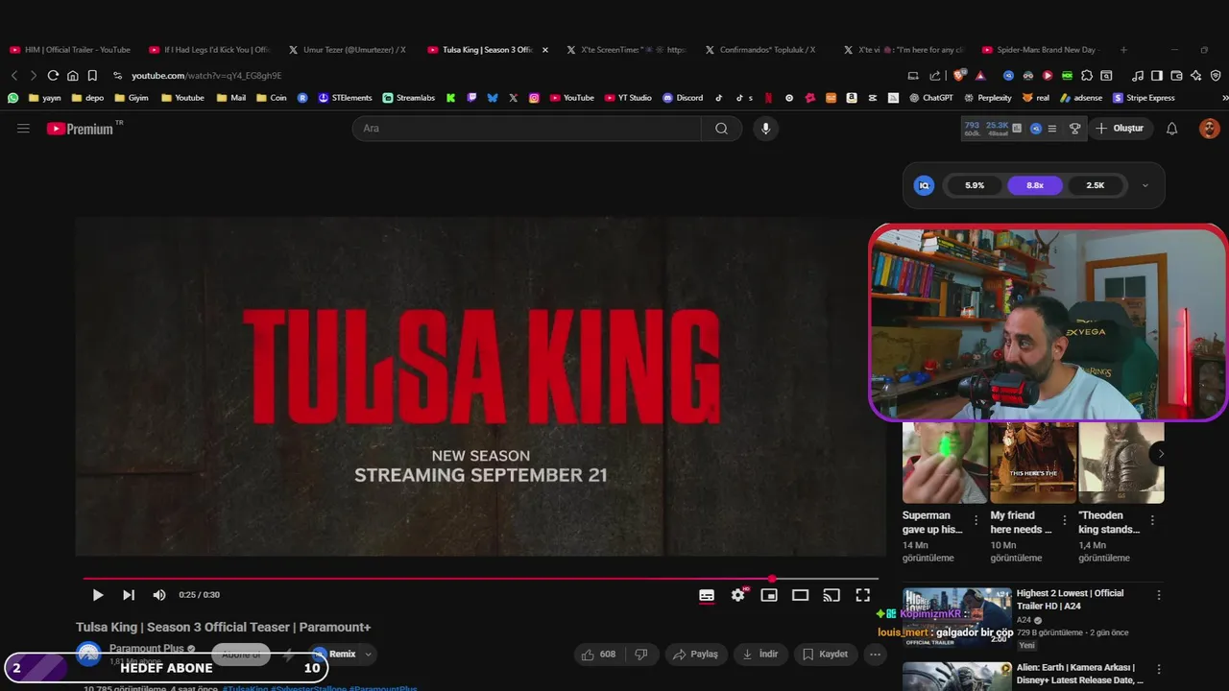The width and height of the screenshot is (1229, 691).
Task: Cast video to a TV
Action: (831, 595)
